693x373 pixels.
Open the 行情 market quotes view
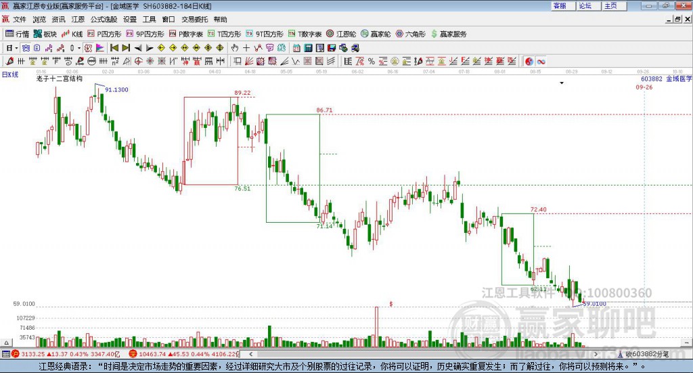coord(17,34)
